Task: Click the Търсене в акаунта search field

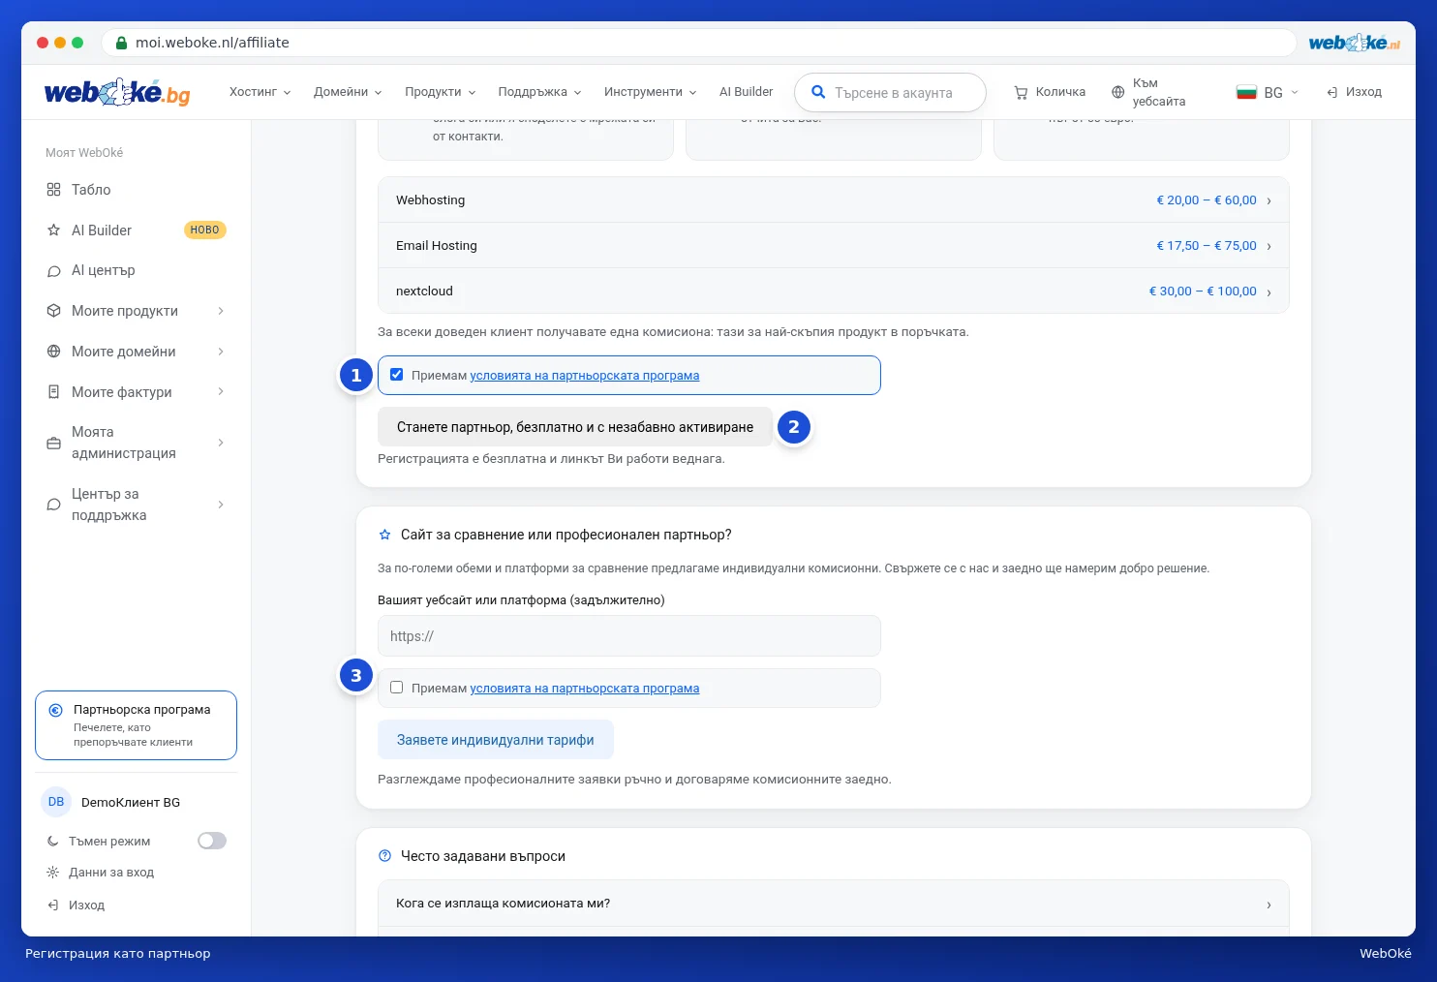Action: click(x=891, y=93)
